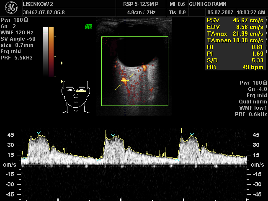Click the time 10:03:27 AM
The height and width of the screenshot is (201, 268).
(251, 12)
